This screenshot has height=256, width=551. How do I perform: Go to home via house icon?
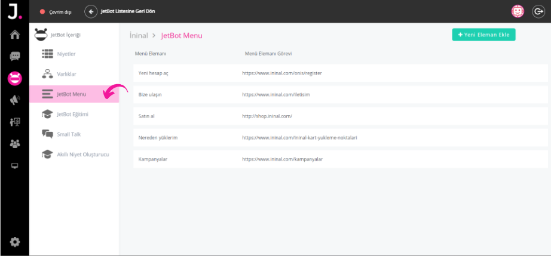pos(15,35)
